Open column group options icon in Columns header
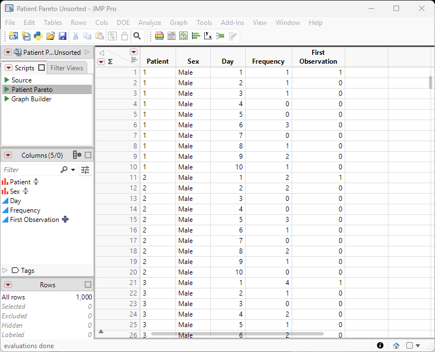Image resolution: width=435 pixels, height=352 pixels. click(77, 155)
